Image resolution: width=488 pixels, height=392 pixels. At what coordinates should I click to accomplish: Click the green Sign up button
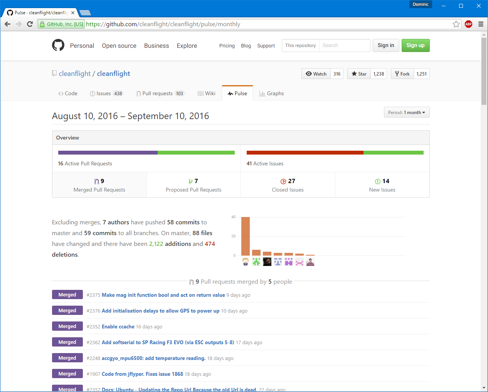point(416,45)
